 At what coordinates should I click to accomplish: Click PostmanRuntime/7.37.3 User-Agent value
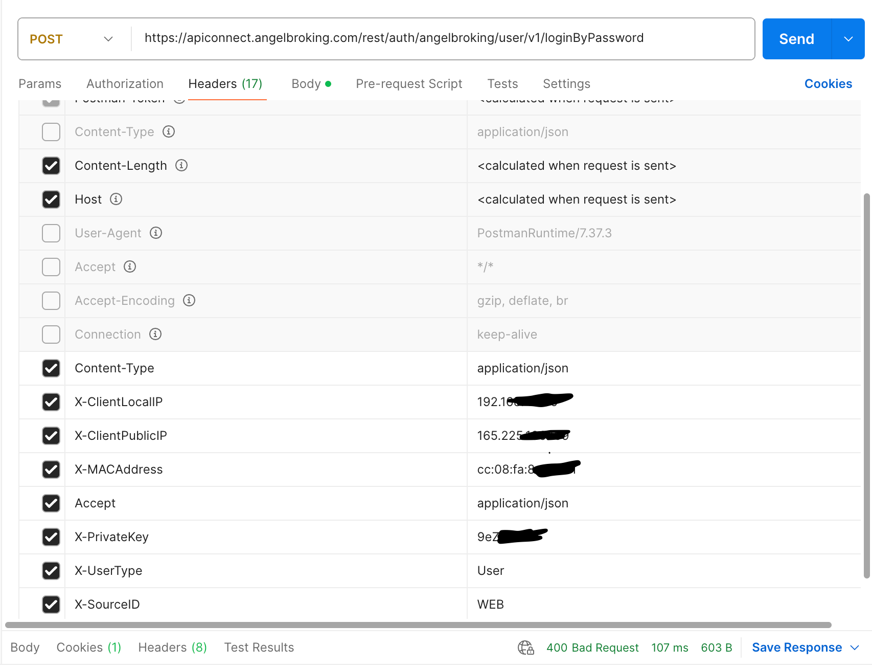[x=544, y=233]
